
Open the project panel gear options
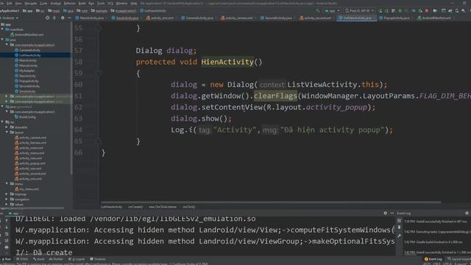(x=63, y=18)
